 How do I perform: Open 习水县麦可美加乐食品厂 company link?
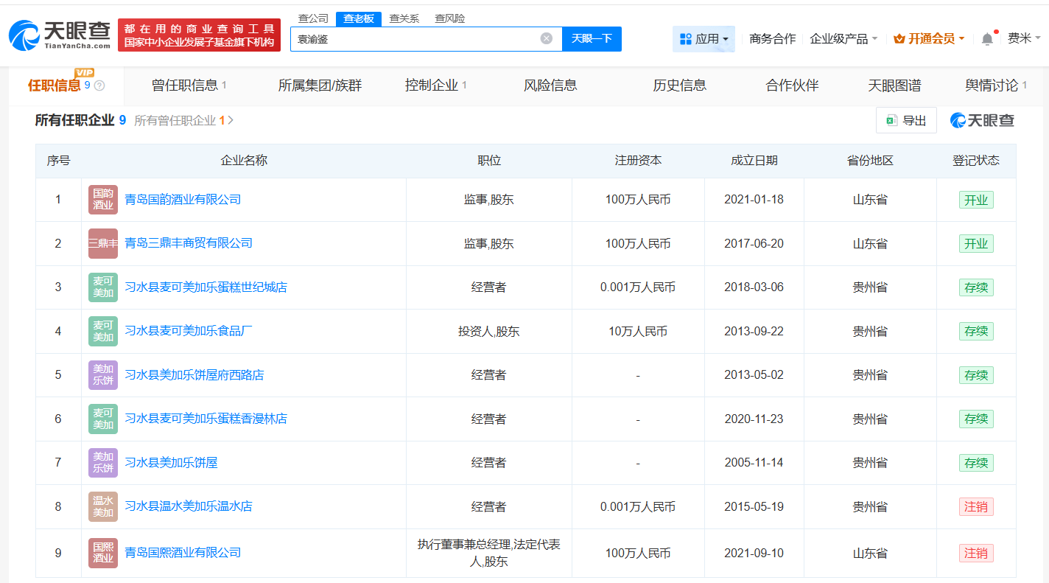tap(189, 331)
